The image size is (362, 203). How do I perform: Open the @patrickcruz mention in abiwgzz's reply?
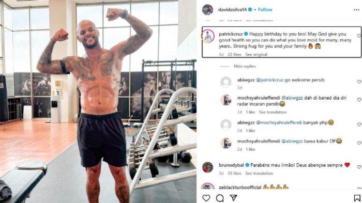click(x=269, y=80)
